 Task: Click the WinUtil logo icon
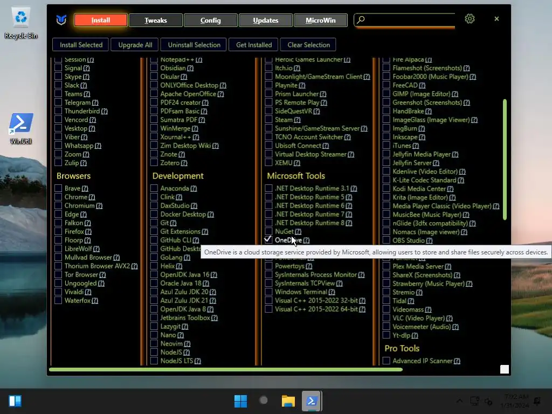click(x=61, y=20)
